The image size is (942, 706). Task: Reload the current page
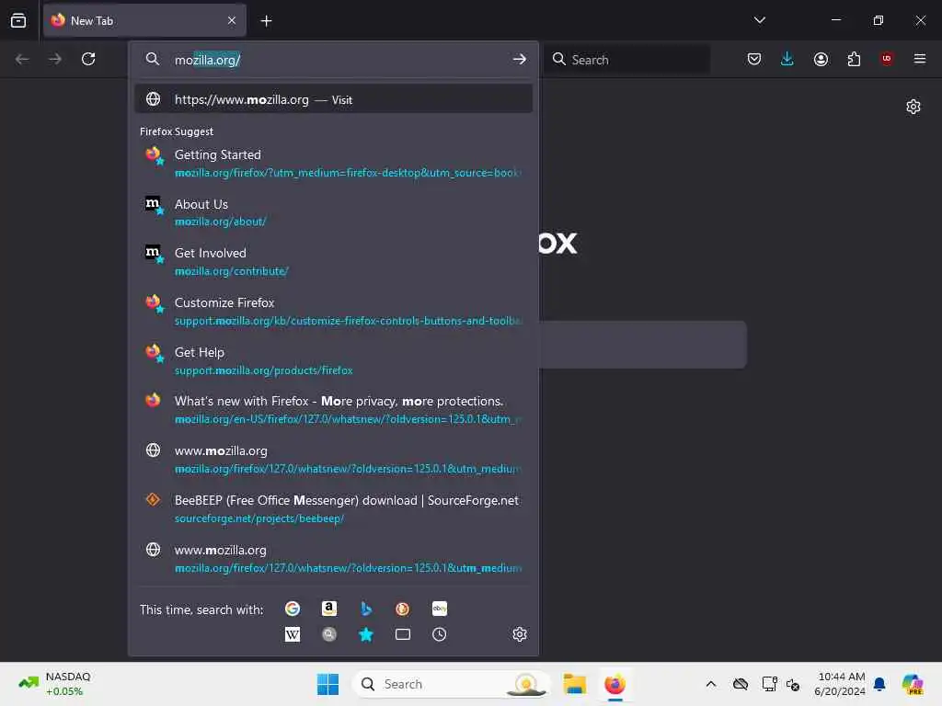pyautogui.click(x=88, y=59)
